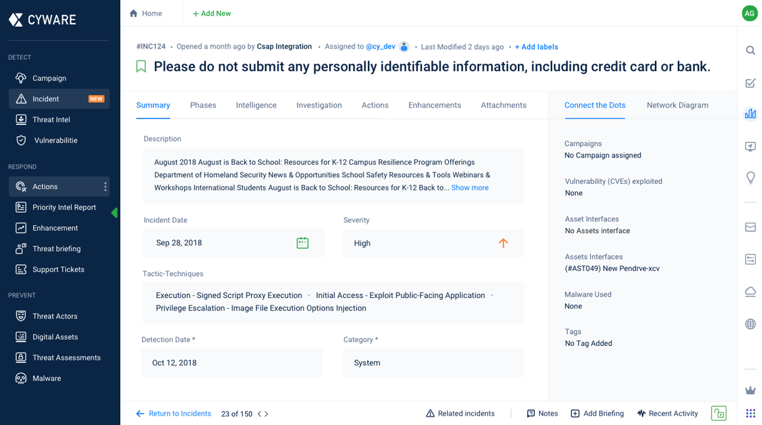Open the AG user avatar menu

[x=750, y=13]
